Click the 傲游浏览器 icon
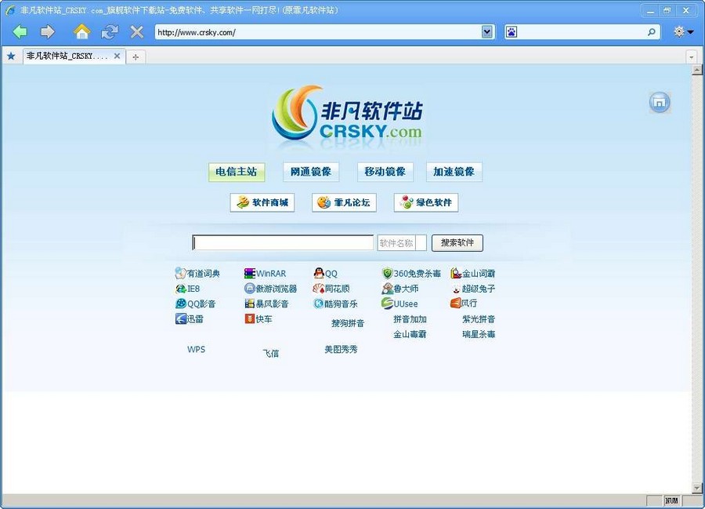This screenshot has width=705, height=509. (x=250, y=289)
